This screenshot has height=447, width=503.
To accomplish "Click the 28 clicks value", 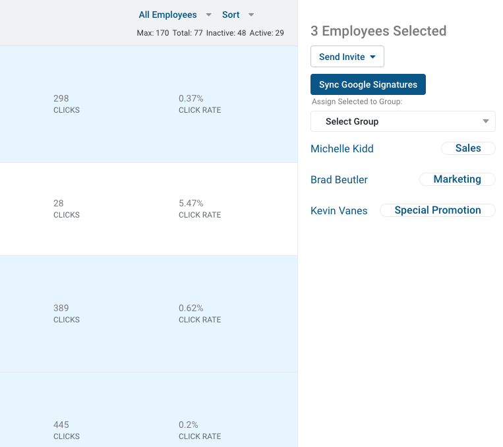I will pyautogui.click(x=59, y=203).
